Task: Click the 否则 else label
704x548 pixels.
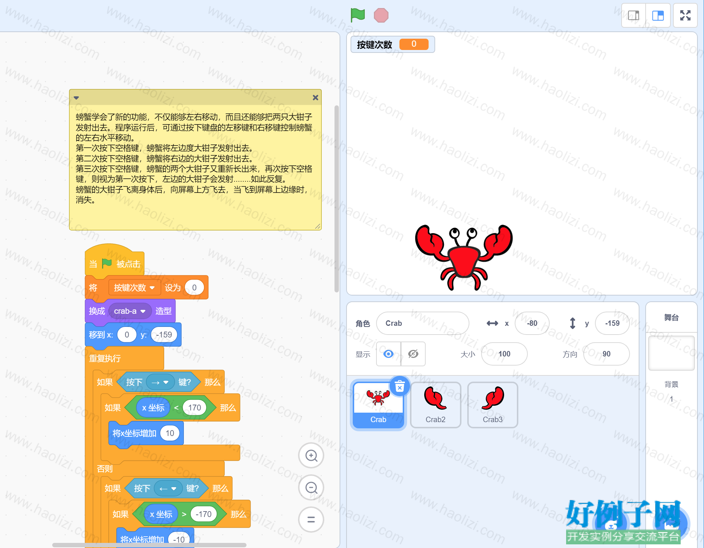Action: click(105, 469)
